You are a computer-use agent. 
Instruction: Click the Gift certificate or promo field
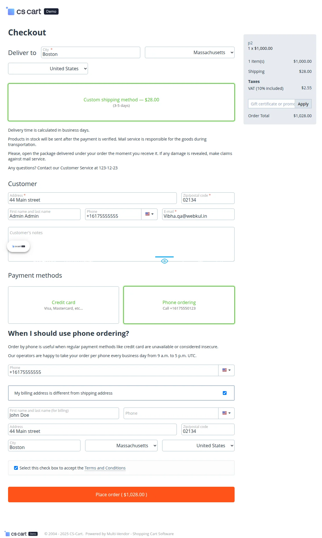click(x=271, y=104)
